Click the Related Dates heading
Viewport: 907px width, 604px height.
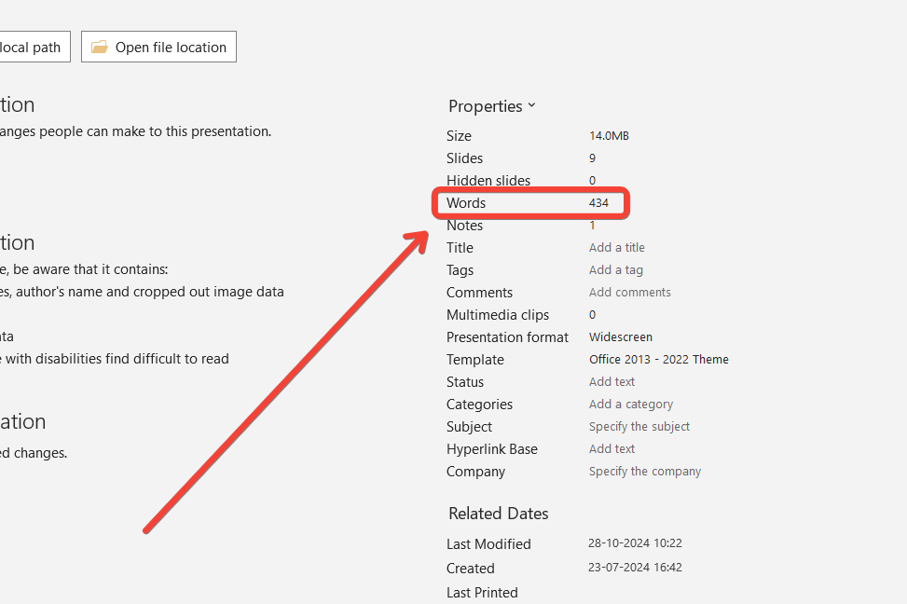pos(498,514)
